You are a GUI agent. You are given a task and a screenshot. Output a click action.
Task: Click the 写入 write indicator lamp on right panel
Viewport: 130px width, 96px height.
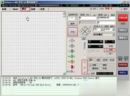126,58
